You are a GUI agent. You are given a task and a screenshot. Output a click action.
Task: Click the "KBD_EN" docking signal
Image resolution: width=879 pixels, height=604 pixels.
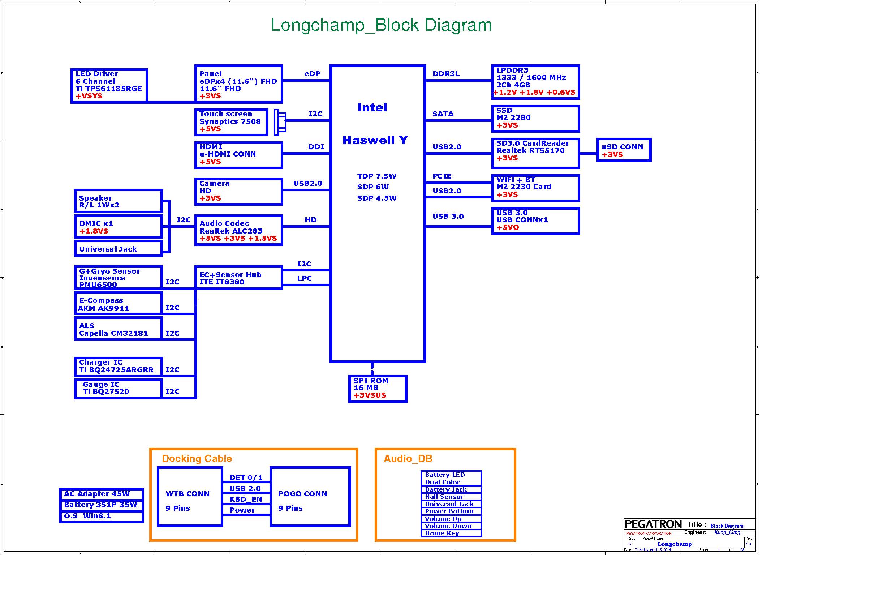(x=245, y=499)
